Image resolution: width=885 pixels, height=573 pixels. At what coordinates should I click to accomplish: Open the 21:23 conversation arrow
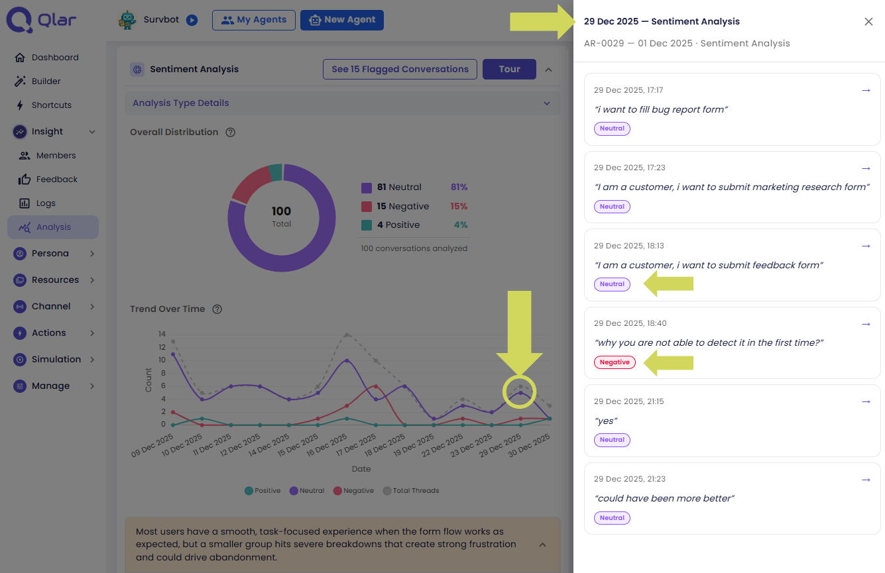pyautogui.click(x=866, y=480)
